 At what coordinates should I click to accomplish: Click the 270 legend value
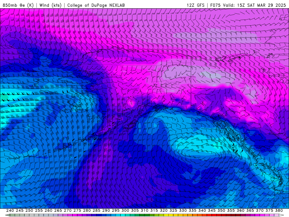click(68, 210)
